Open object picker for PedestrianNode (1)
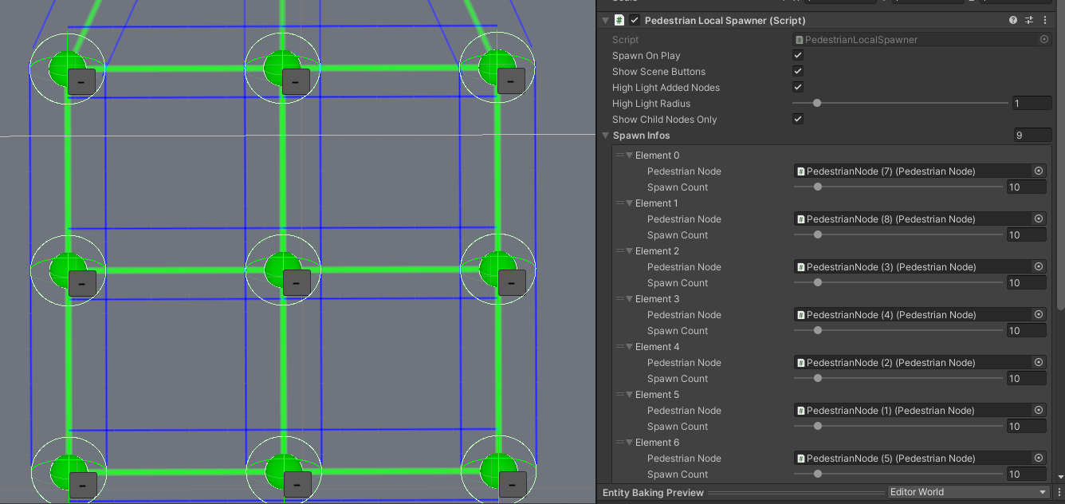The width and height of the screenshot is (1065, 504). [x=1039, y=410]
